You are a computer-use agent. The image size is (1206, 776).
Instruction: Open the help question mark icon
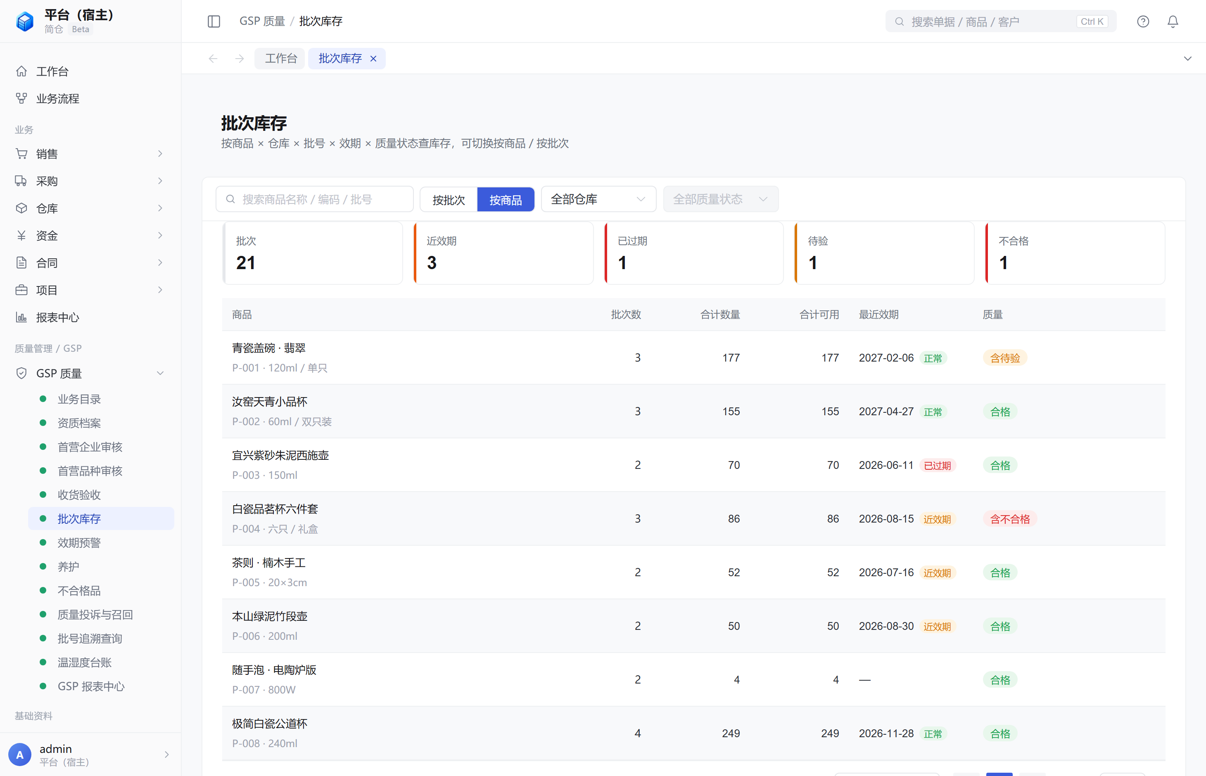pos(1143,21)
